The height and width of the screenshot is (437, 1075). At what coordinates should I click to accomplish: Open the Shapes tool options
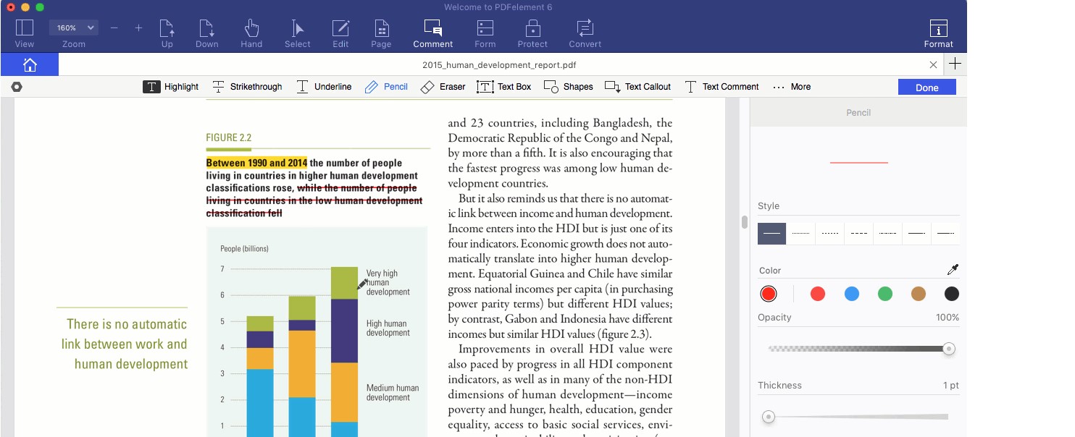coord(569,86)
